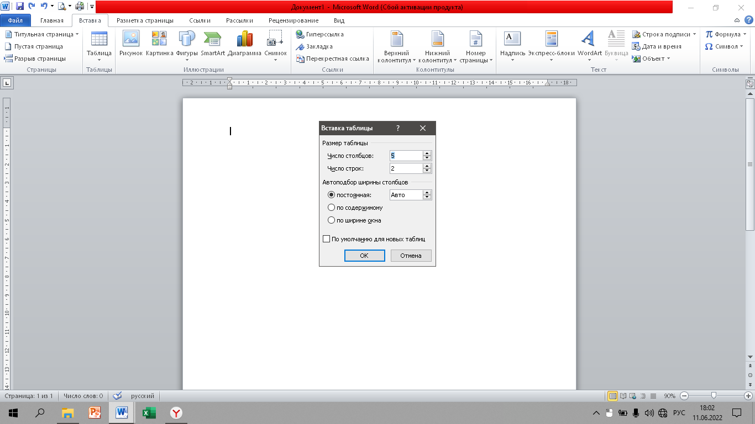This screenshot has height=424, width=755.
Task: Insert a Перекрестная ссылка cross-reference
Action: coord(333,59)
